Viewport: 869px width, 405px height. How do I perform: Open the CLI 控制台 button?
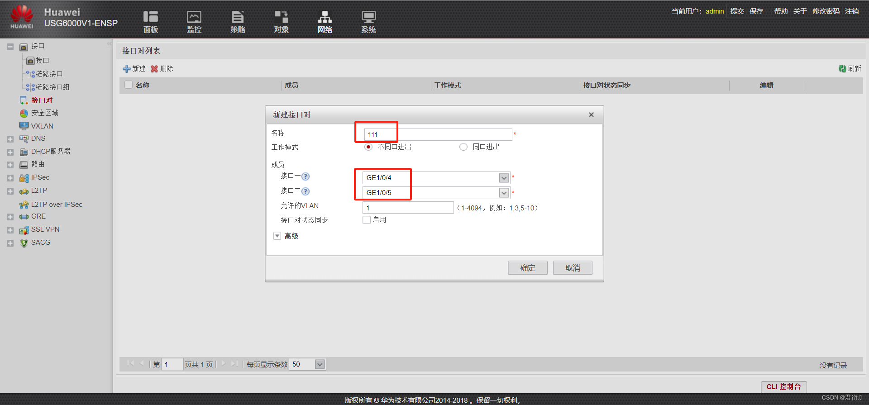coord(783,386)
